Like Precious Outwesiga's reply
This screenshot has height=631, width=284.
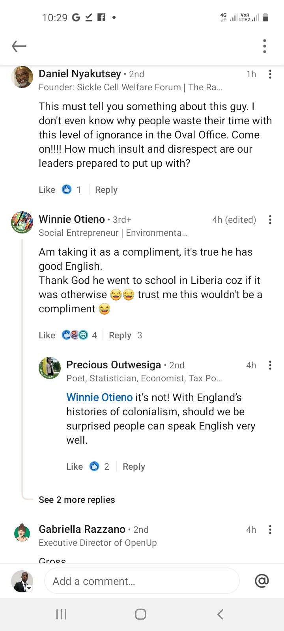pyautogui.click(x=75, y=467)
